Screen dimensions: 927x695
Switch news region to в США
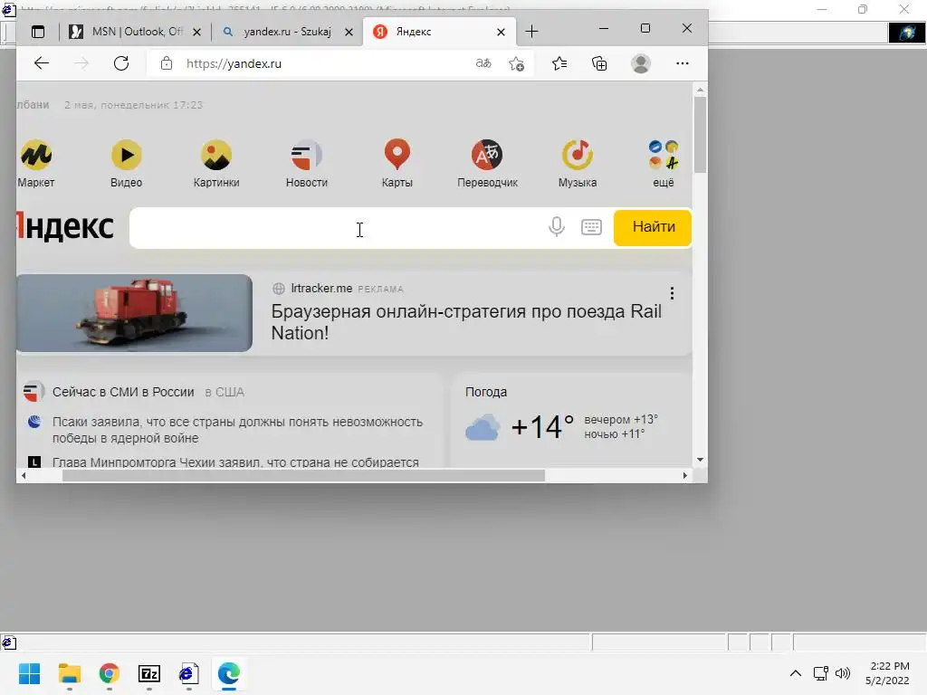(x=225, y=392)
